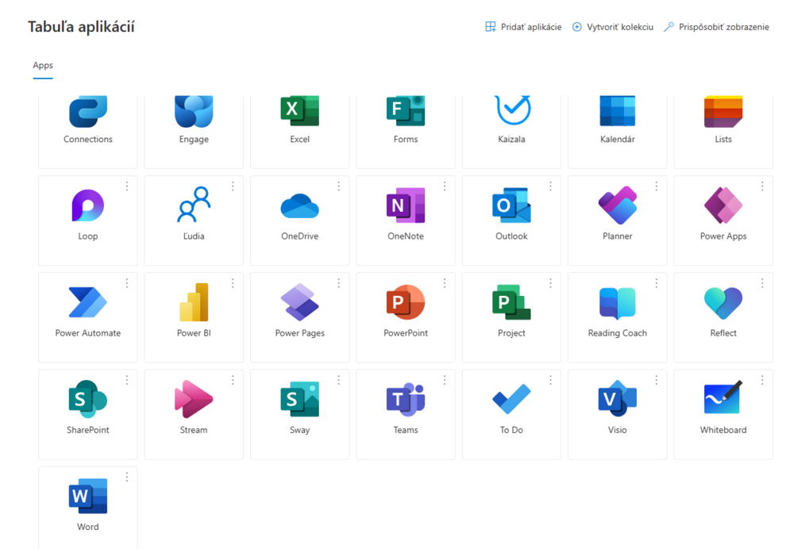Open more options on the Stream tile

pos(233,380)
